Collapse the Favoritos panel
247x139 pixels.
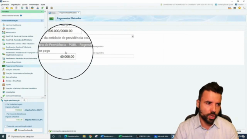pos(42,12)
